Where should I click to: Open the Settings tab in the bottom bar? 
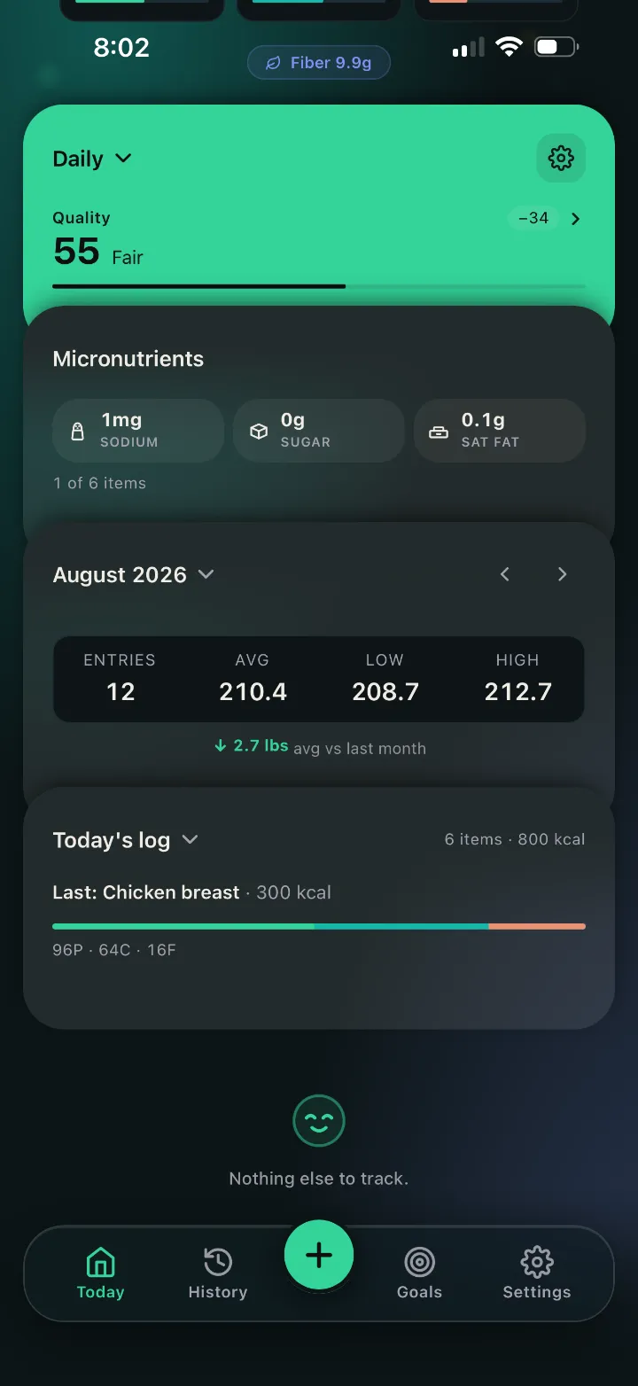click(x=537, y=1274)
